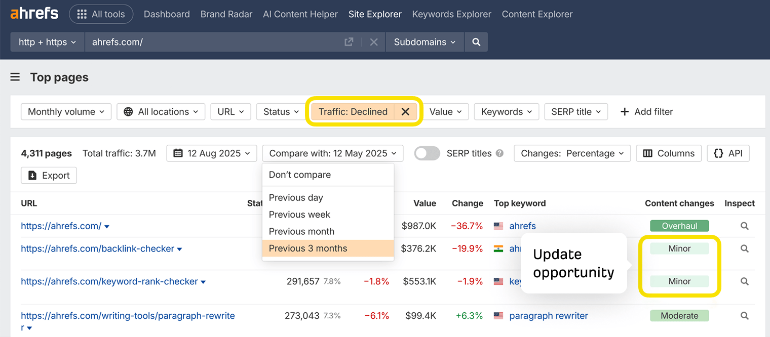Open the Changes: Percentage dropdown
This screenshot has height=337, width=770.
[x=572, y=153]
